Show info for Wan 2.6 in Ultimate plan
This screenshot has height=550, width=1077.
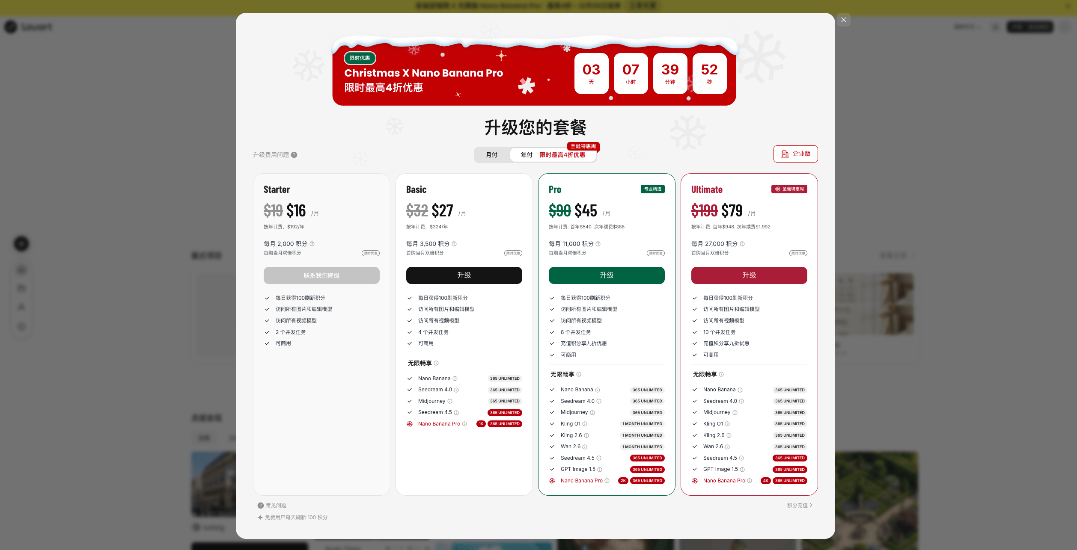727,447
